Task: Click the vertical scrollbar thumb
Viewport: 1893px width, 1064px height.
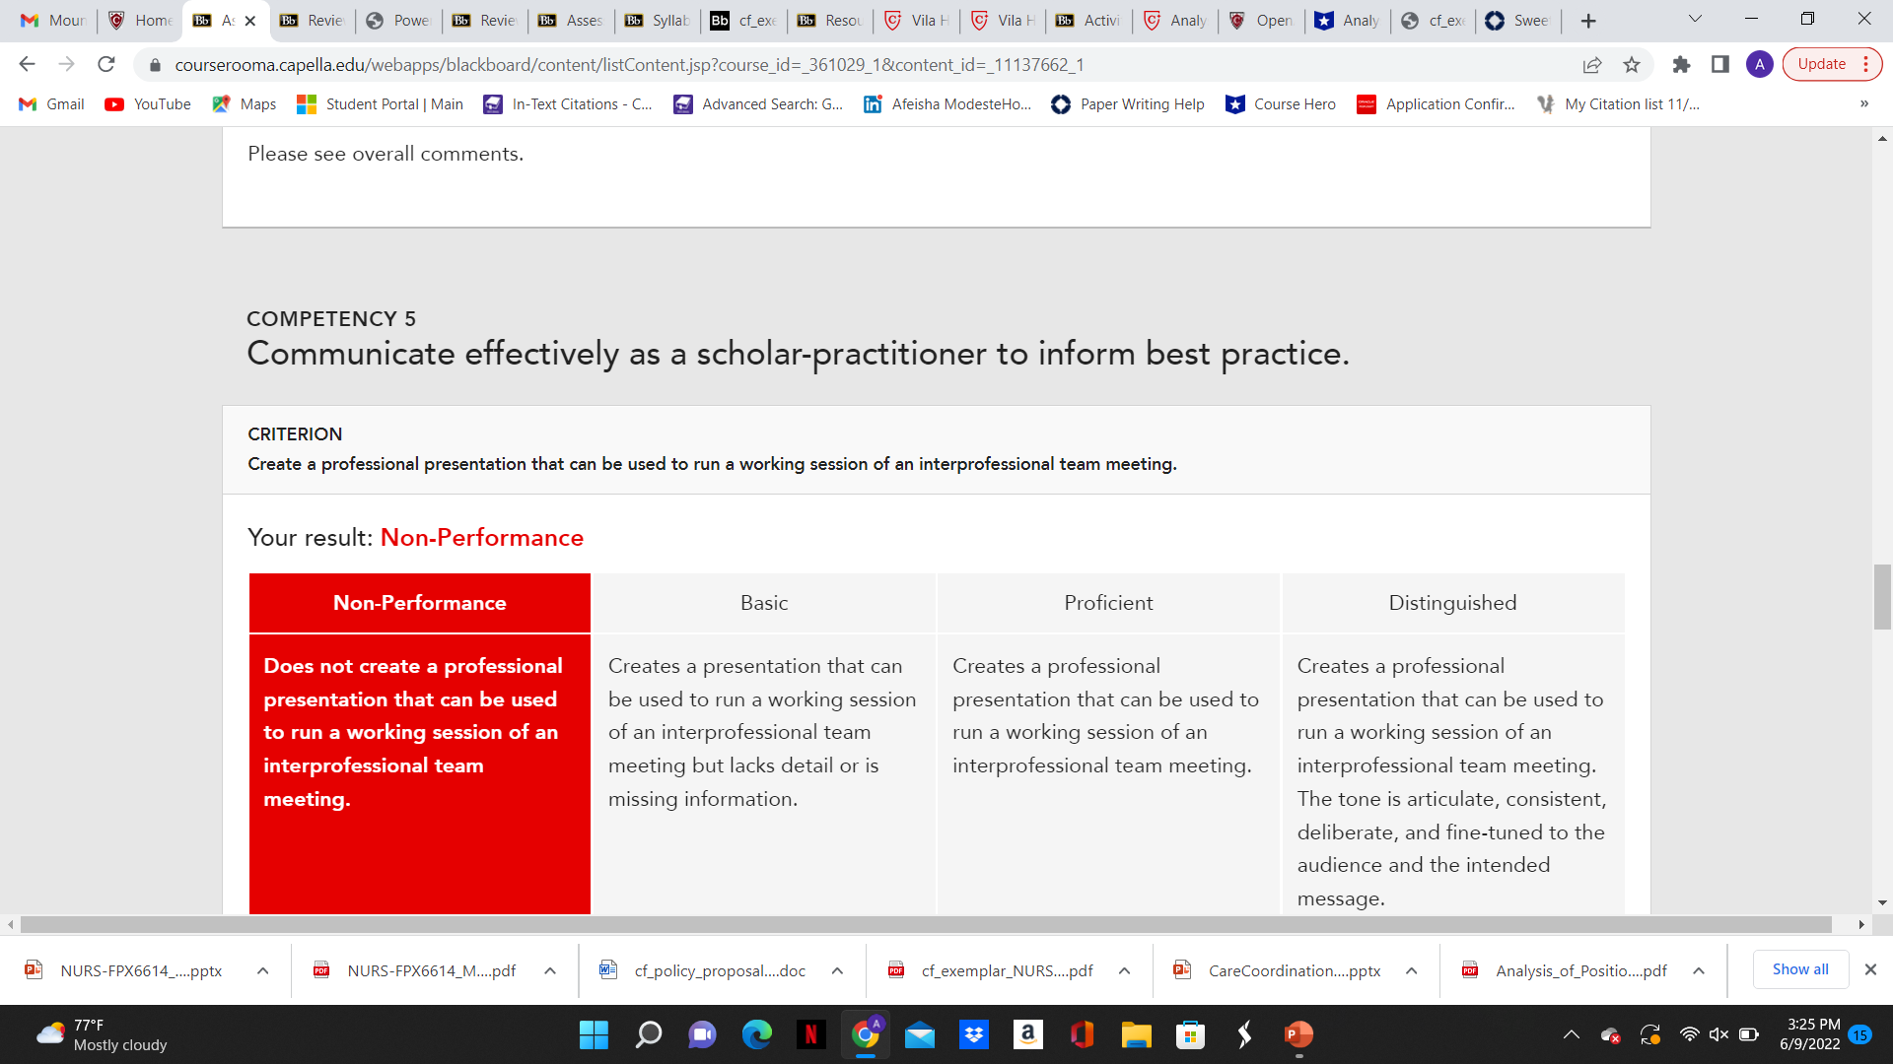Action: (x=1882, y=597)
